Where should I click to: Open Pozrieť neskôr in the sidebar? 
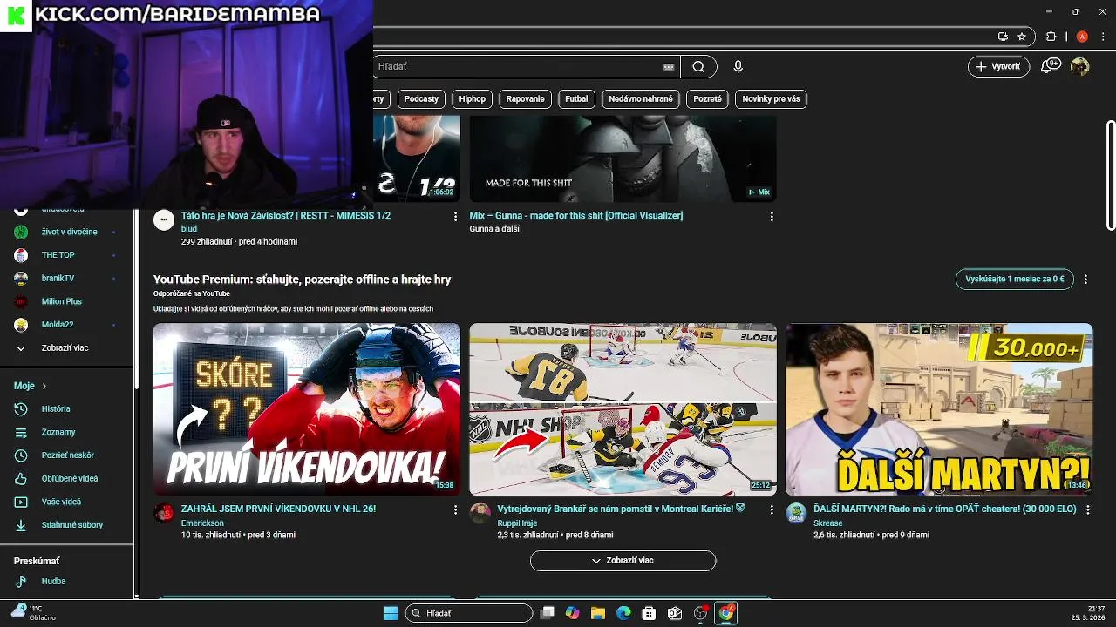(65, 455)
